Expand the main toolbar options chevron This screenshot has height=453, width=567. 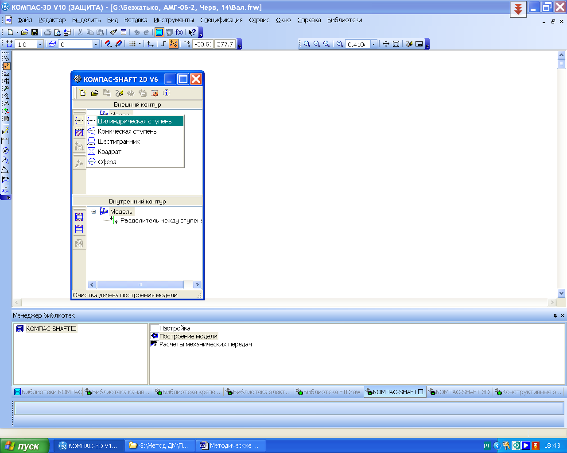coord(201,32)
